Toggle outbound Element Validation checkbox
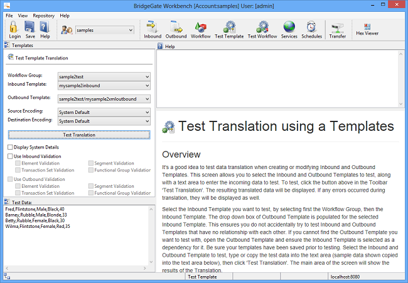408x283 pixels. [x=18, y=186]
